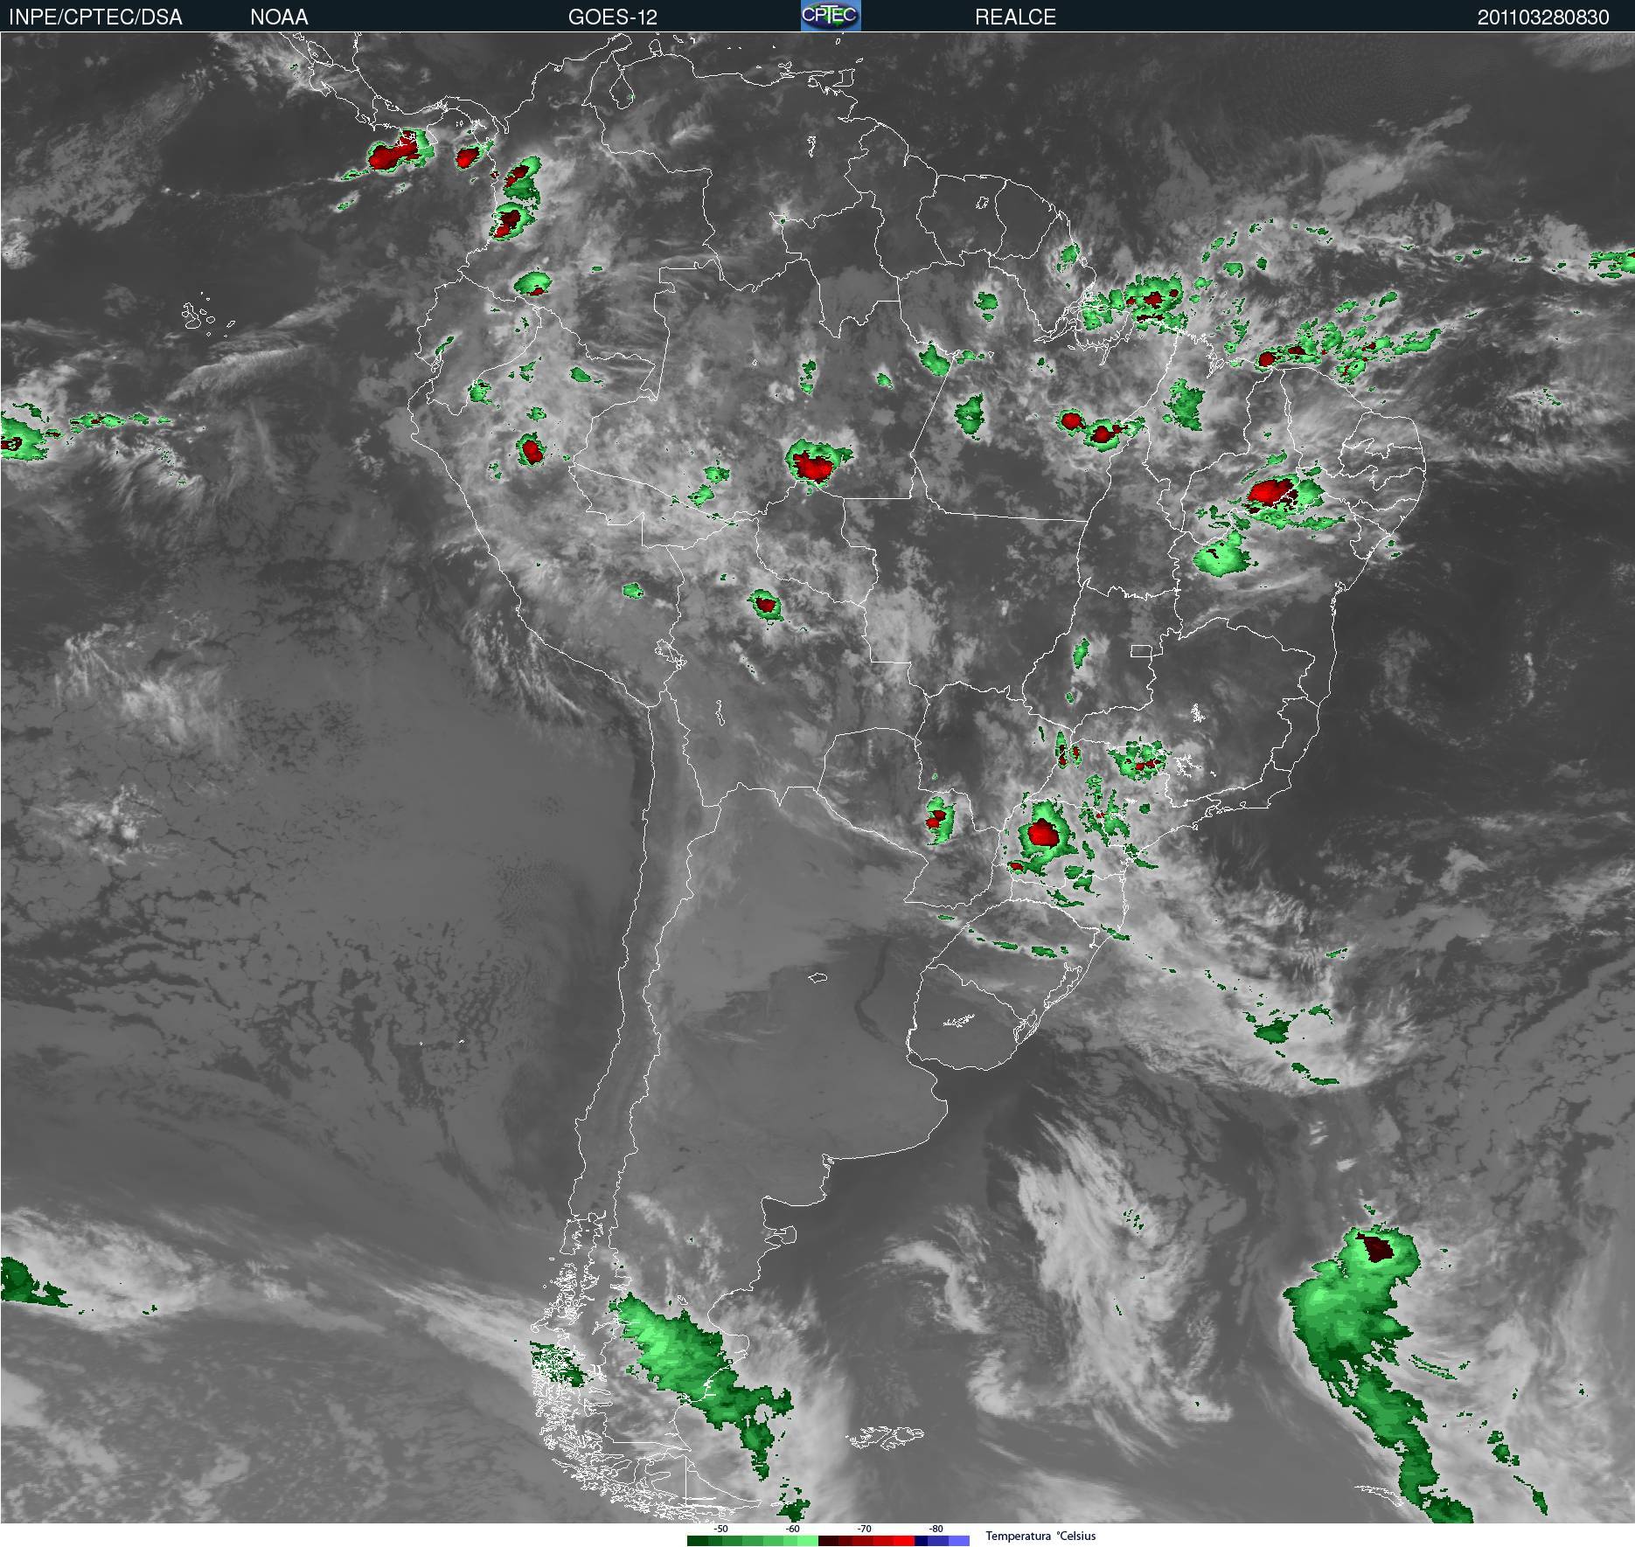Click the Temperatura °Celsius legend label
Viewport: 1635px width, 1547px height.
coord(1041,1536)
